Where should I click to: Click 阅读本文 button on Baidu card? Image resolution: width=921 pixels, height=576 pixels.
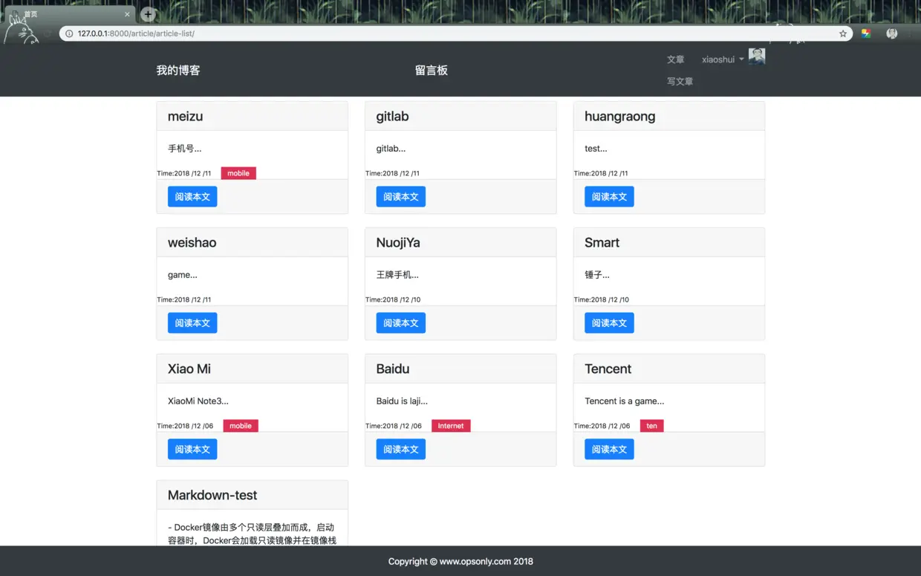point(401,450)
